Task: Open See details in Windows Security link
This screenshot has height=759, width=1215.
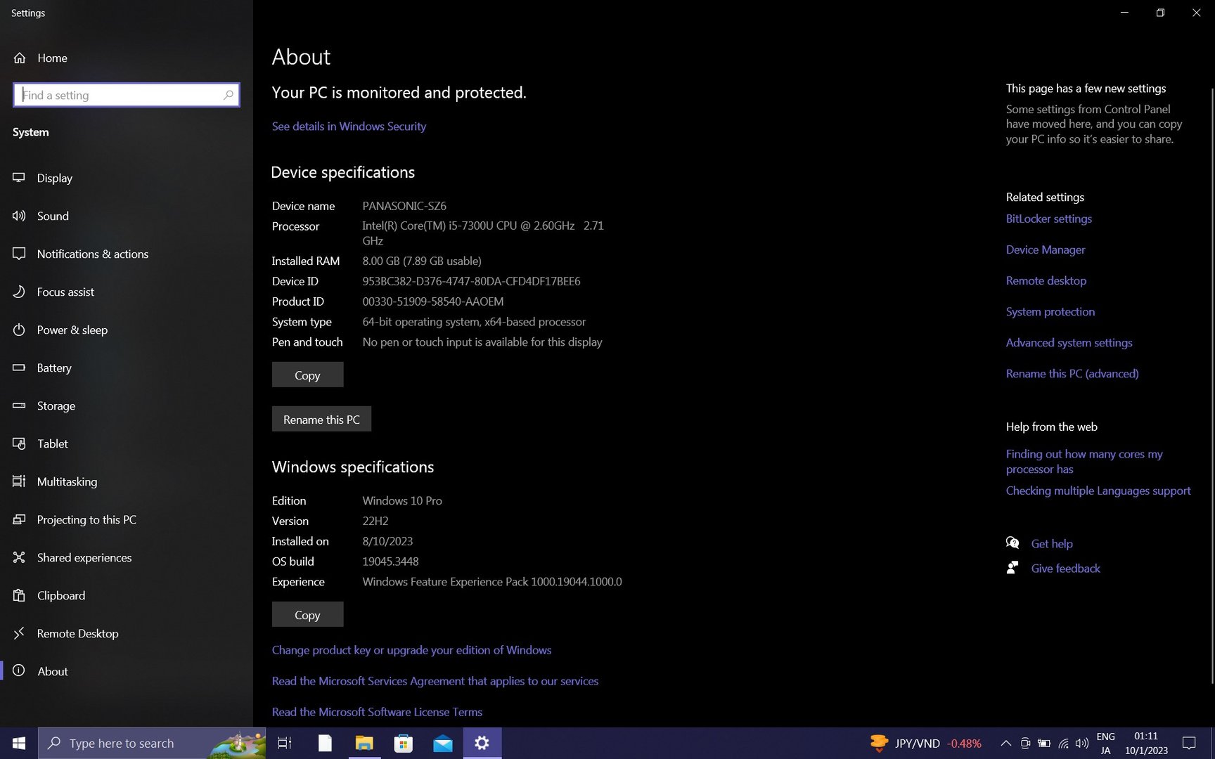Action: (349, 126)
